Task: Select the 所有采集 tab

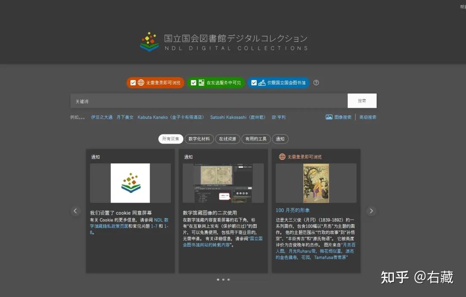Action: tap(170, 139)
